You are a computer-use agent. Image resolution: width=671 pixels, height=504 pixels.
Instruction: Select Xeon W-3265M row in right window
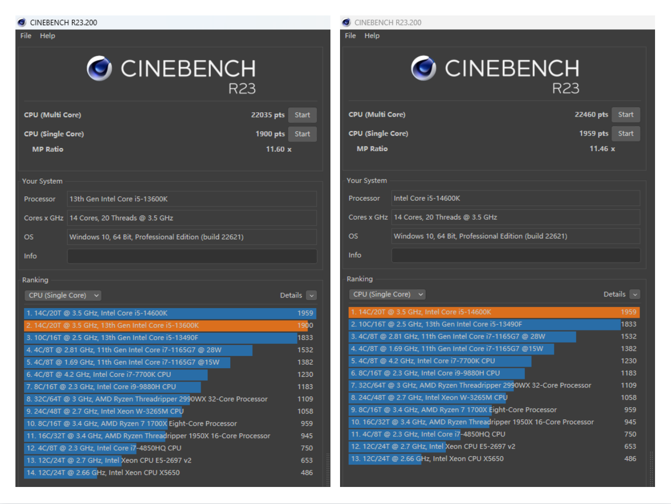[494, 398]
